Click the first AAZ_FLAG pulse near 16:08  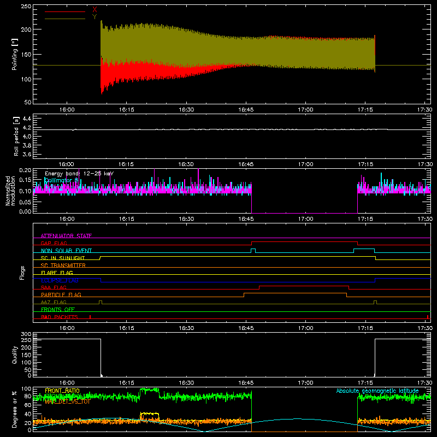101,302
